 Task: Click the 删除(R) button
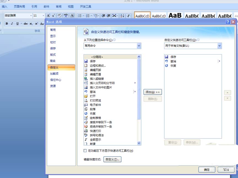(153, 99)
